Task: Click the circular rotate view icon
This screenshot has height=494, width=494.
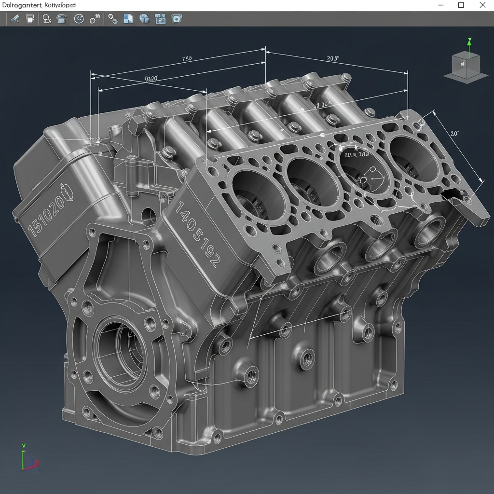Action: (79, 19)
